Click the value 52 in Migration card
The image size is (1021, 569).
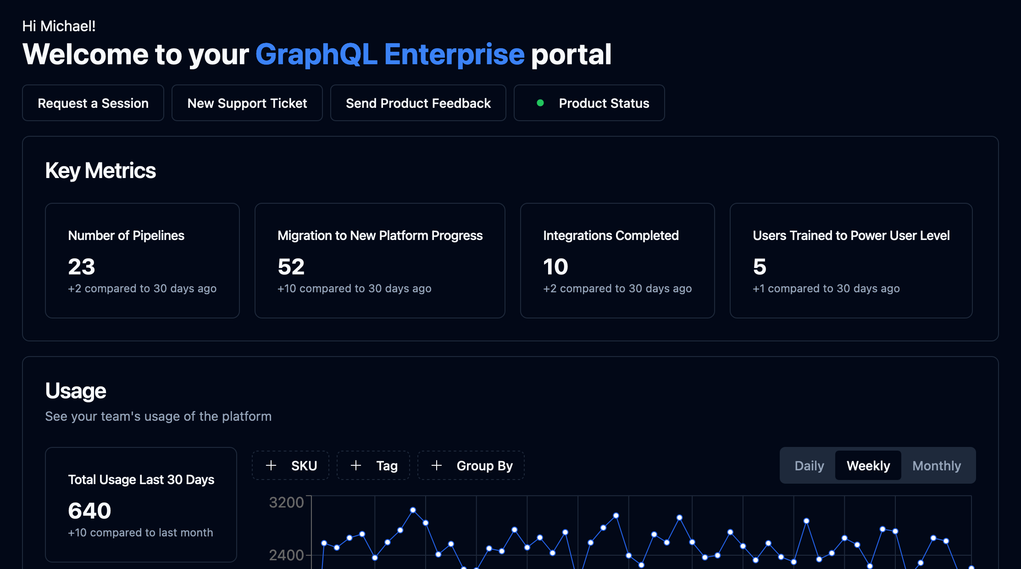coord(291,267)
